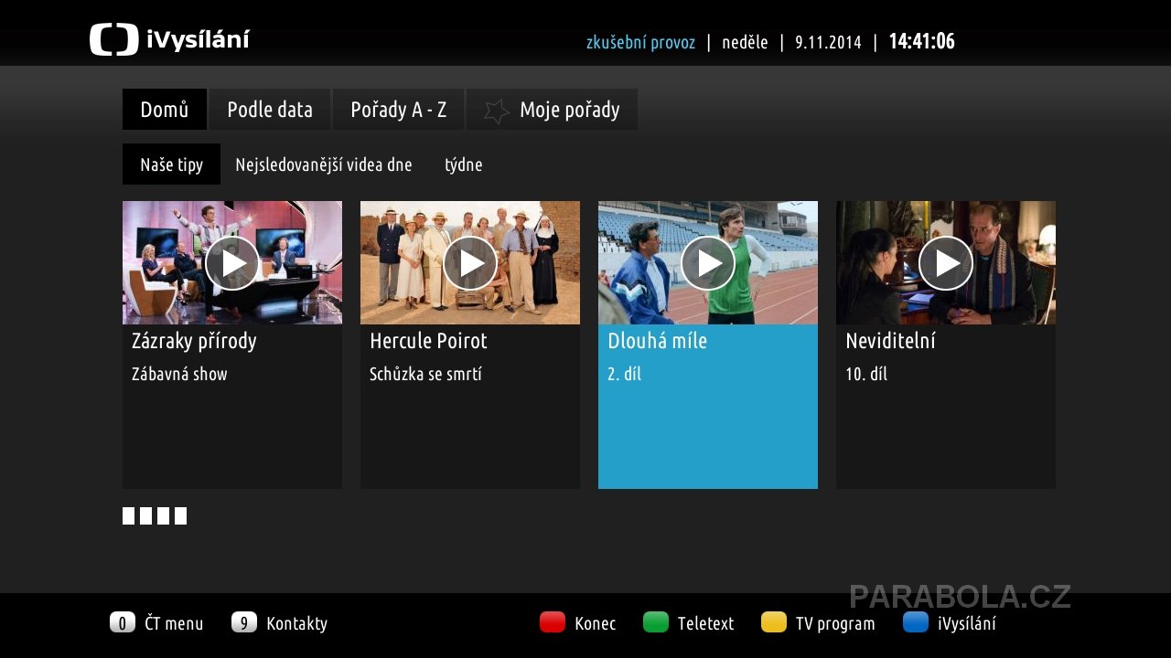Select Nejsledovanější videa dne sub-tab
Image resolution: width=1171 pixels, height=658 pixels.
tap(324, 164)
